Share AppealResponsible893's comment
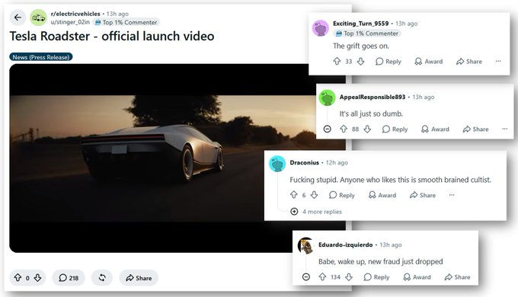This screenshot has width=518, height=297. click(x=475, y=129)
